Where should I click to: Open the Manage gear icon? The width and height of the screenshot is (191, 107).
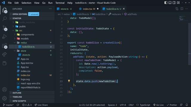[x=4, y=98]
